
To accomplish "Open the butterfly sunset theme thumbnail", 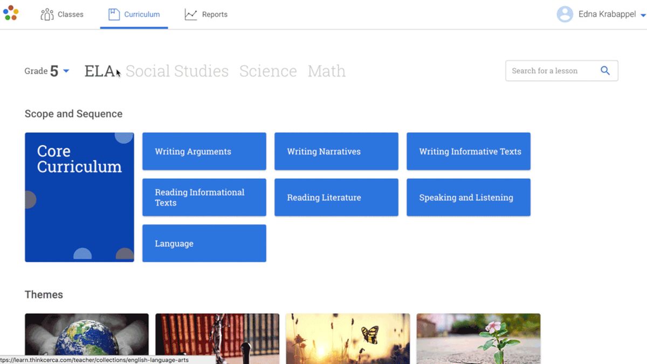I will 348,339.
